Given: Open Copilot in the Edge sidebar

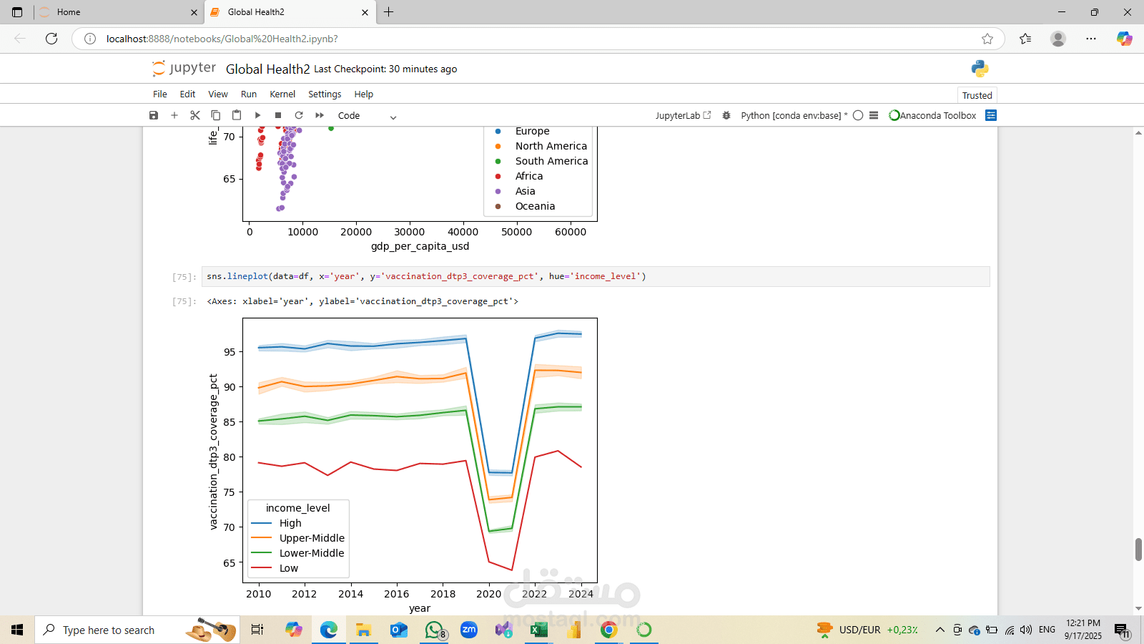Looking at the screenshot, I should point(1125,39).
